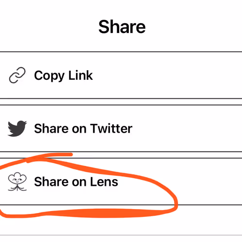Screen dimensions: 242x242
Task: Click the Copy Link text label
Action: click(x=63, y=76)
